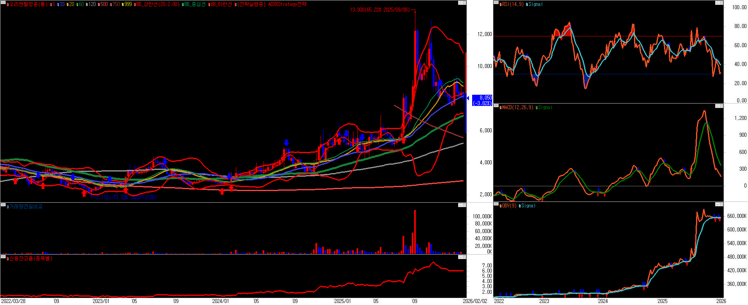Click the 2023/01 date axis label
748x305 pixels.
click(101, 301)
